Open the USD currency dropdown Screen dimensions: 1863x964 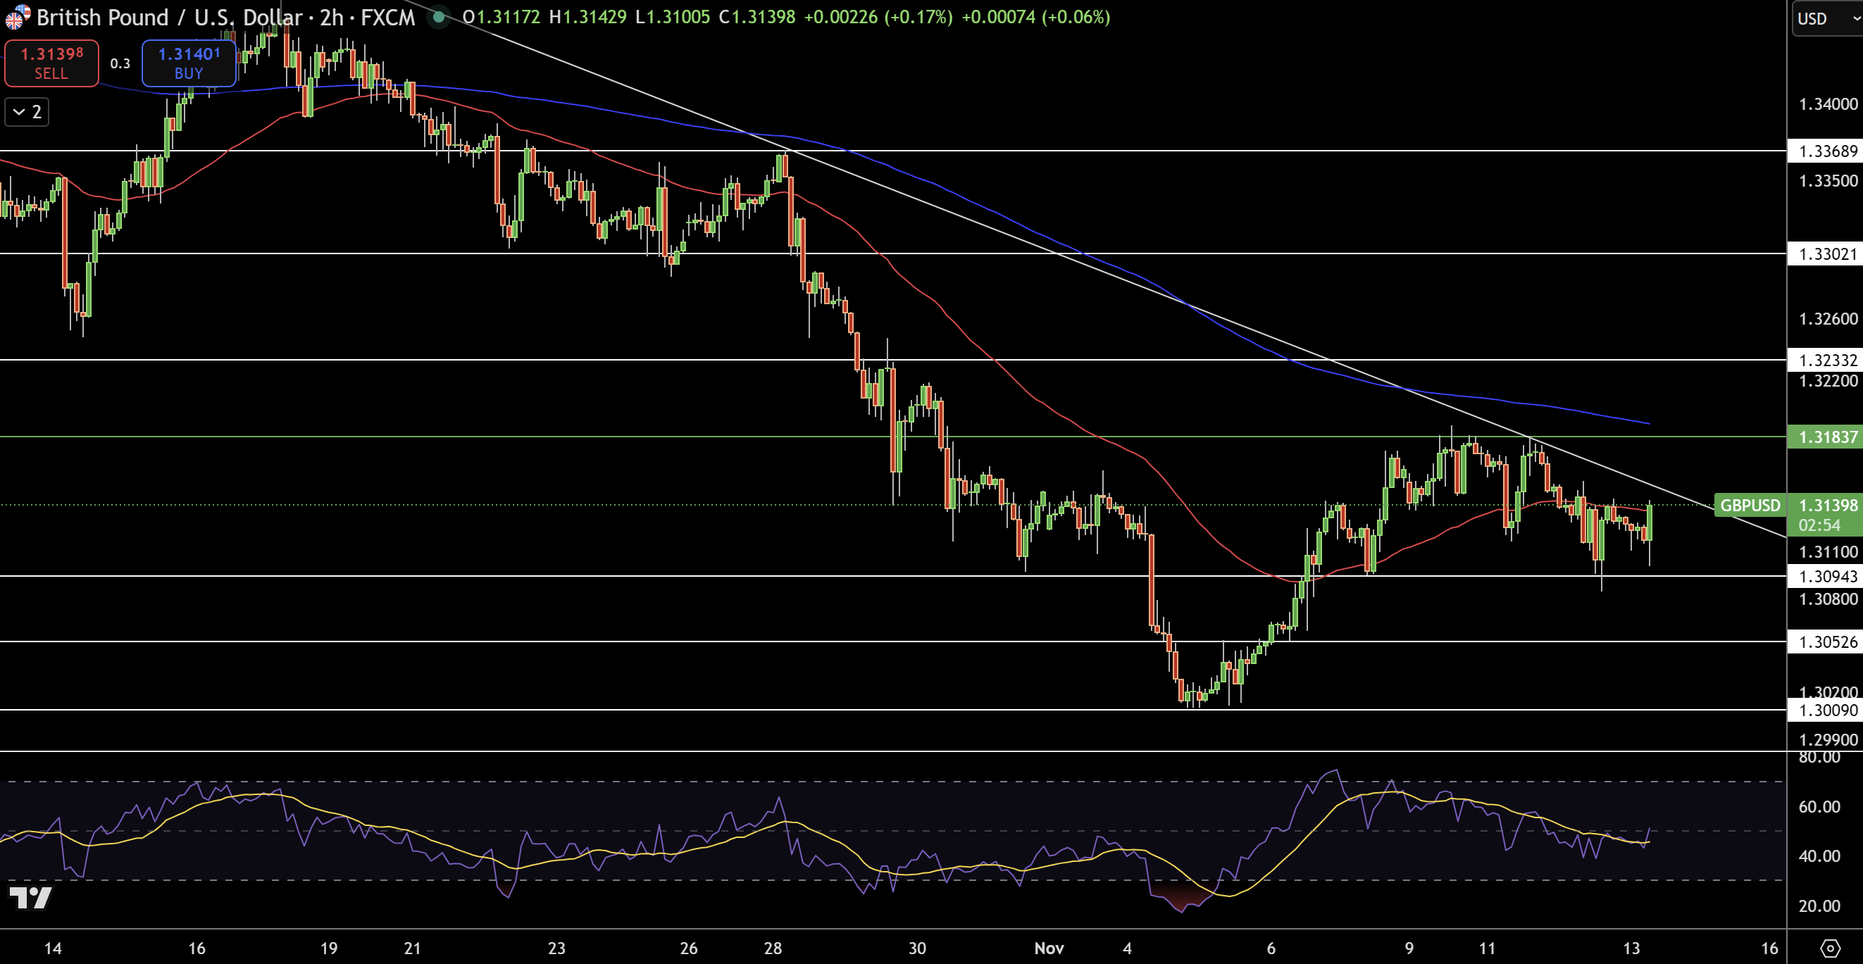click(x=1826, y=20)
